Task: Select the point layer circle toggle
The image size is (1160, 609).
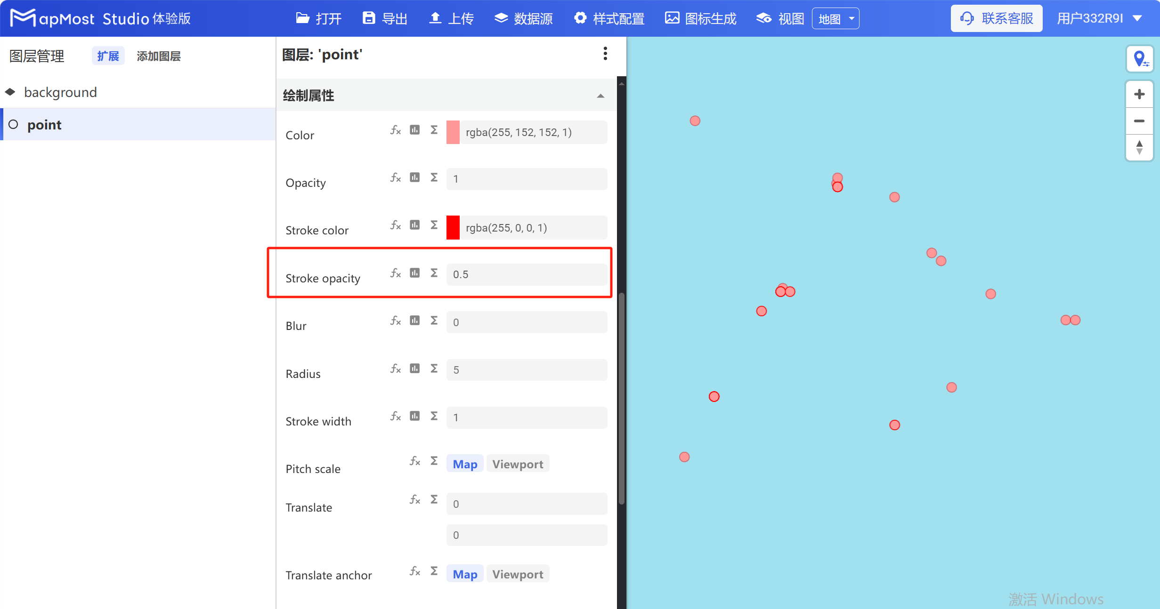Action: 13,124
